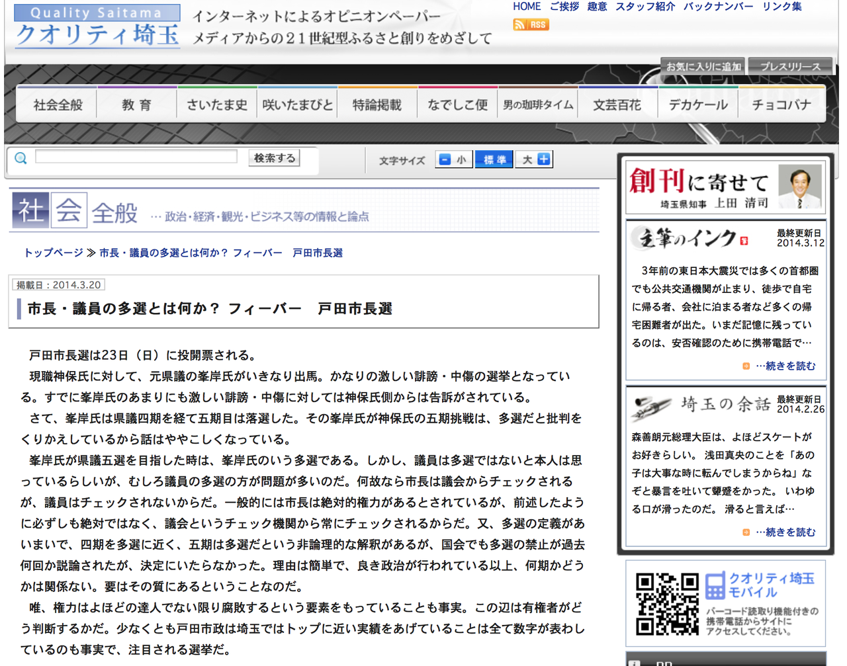Viewport: 847px width, 666px height.
Task: Open the 特論掲載 navigation tab
Action: (378, 104)
